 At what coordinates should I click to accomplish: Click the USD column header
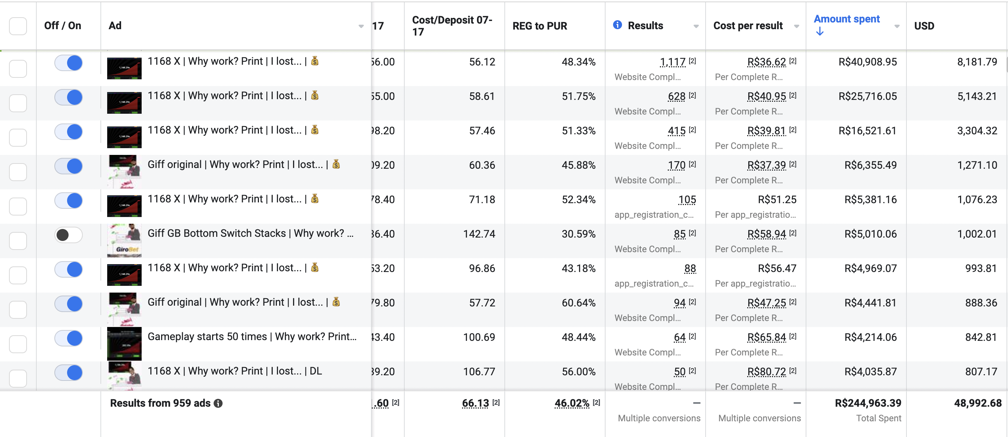coord(924,26)
